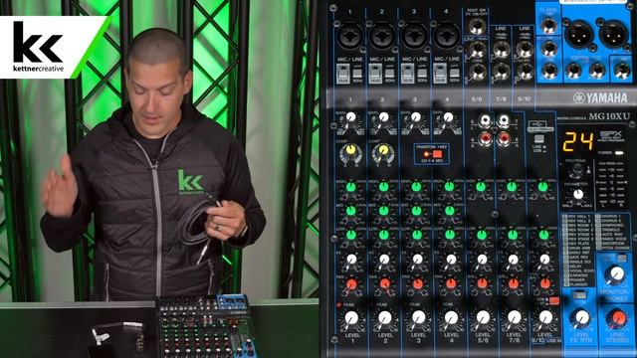Click the channel 5/6 lower LINE jack
637x358 pixels.
(477, 71)
